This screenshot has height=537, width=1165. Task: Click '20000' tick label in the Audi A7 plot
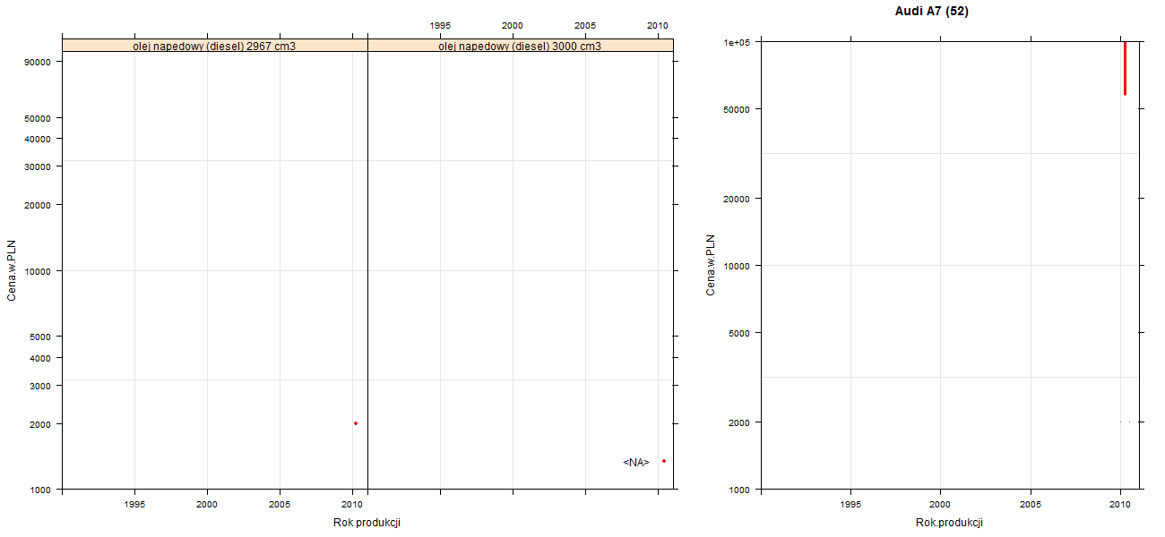tap(736, 199)
